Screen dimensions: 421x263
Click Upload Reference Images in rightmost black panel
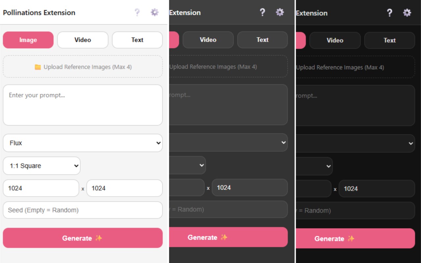coord(356,67)
